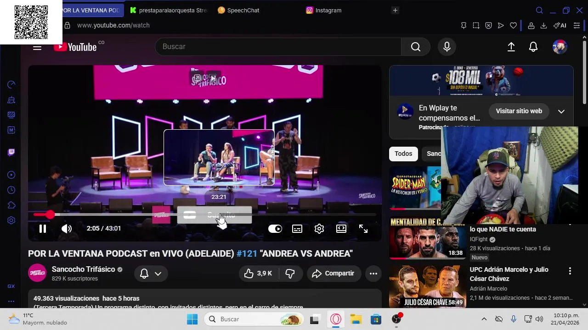
Task: Share the video via Compartir
Action: pyautogui.click(x=334, y=274)
